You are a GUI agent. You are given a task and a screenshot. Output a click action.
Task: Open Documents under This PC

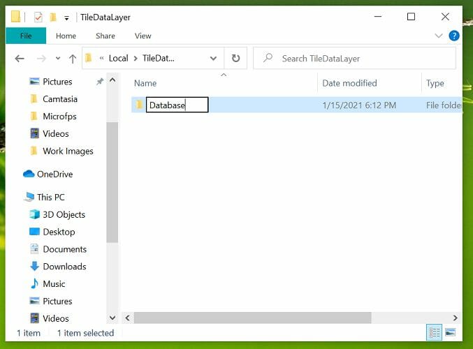click(x=64, y=249)
